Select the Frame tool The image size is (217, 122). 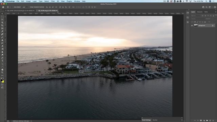pos(2,28)
